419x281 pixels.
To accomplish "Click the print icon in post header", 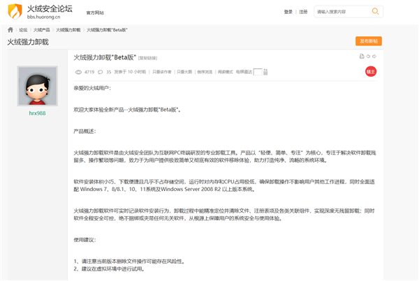I will pyautogui.click(x=362, y=56).
